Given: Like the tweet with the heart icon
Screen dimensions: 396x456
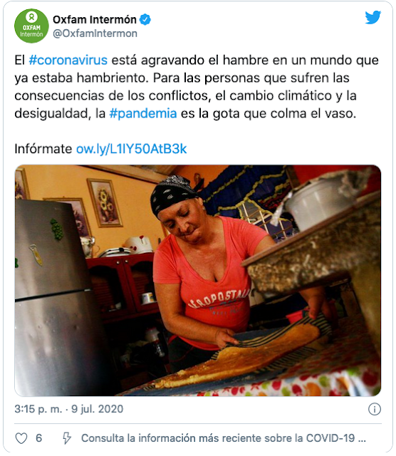Looking at the screenshot, I should 21,438.
